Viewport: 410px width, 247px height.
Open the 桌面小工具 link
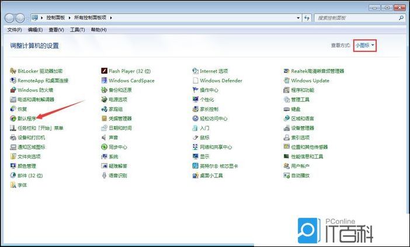point(211,175)
